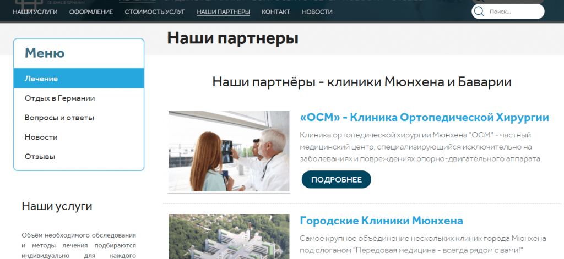The width and height of the screenshot is (564, 259).
Task: Open the СТОИМОСТЬ УСЛУГ page
Action: coord(155,12)
